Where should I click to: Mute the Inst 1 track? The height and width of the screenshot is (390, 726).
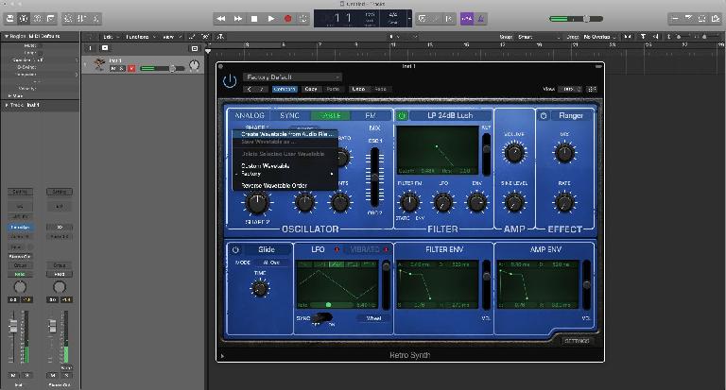(x=113, y=69)
